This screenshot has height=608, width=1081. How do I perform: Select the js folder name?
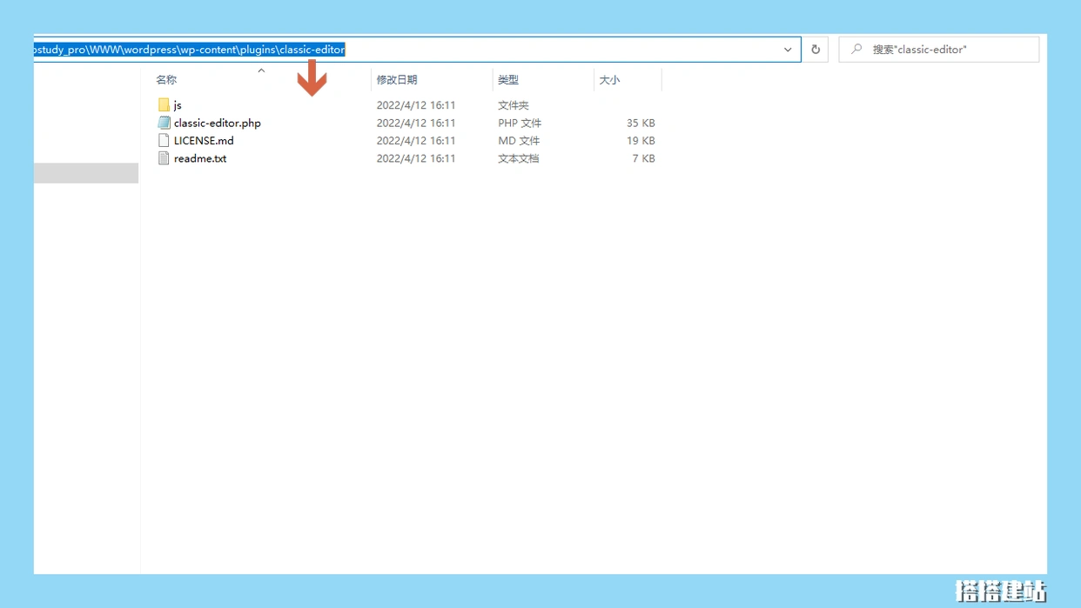coord(178,105)
